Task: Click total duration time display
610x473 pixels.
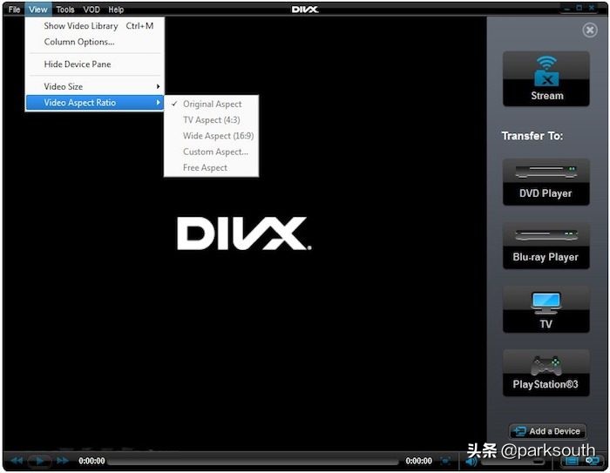Action: [418, 461]
